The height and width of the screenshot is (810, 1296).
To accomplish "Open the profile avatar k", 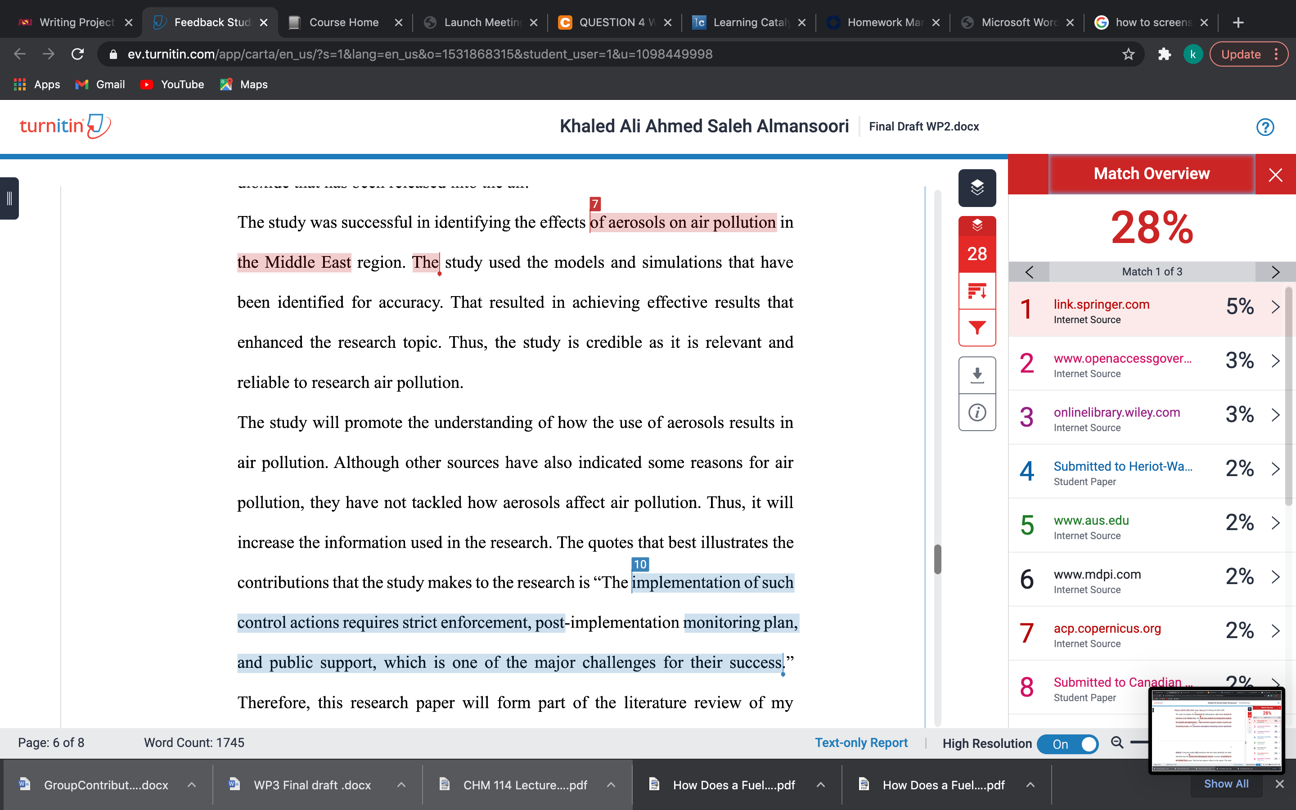I will (x=1192, y=54).
